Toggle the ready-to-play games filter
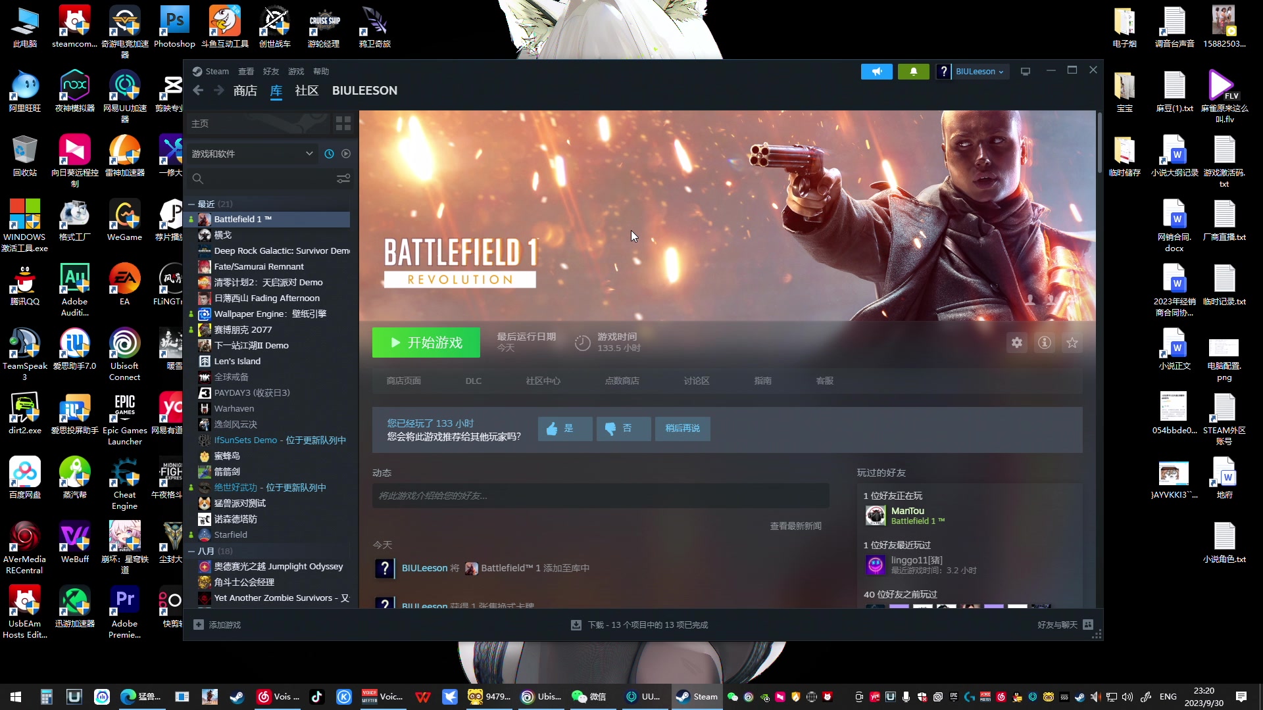 (346, 154)
